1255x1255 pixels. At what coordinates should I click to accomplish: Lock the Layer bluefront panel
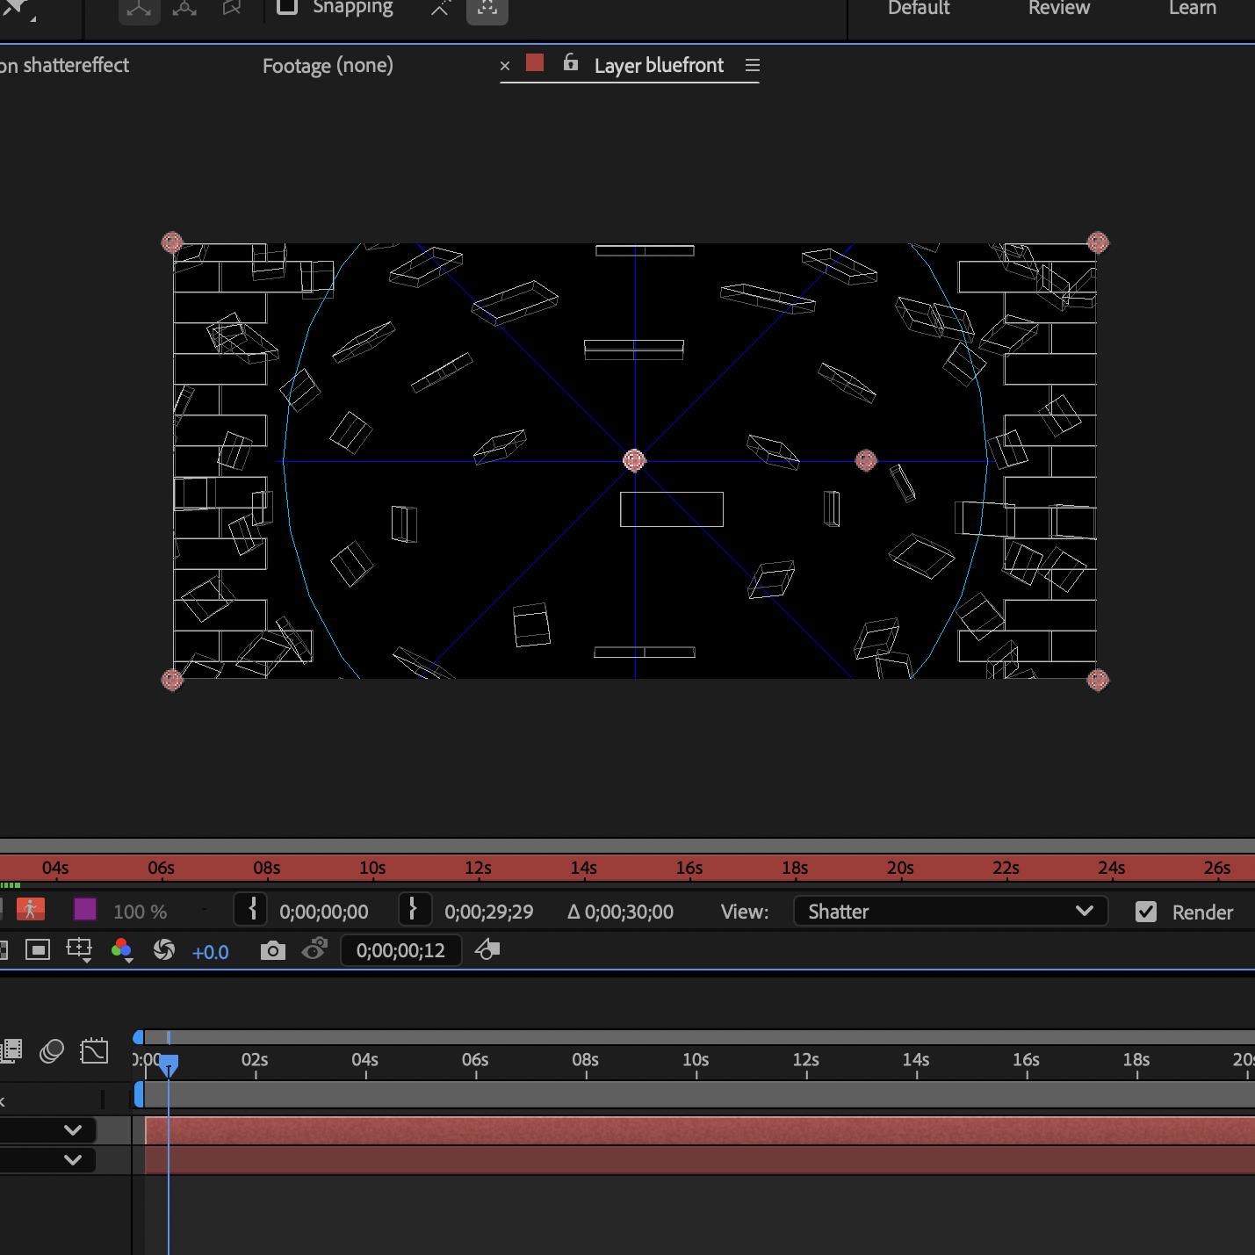(x=571, y=63)
